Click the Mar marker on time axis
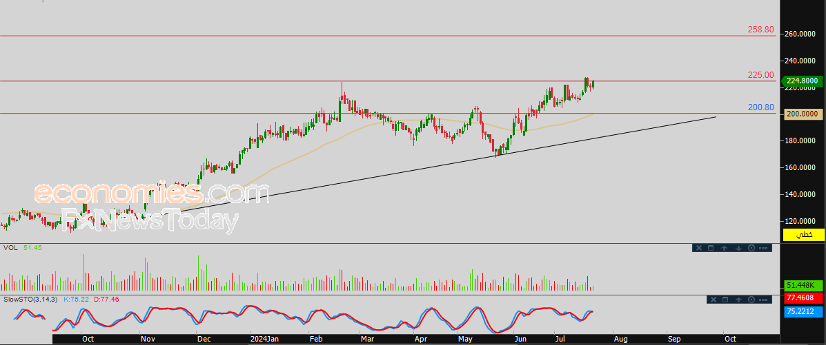 point(367,338)
